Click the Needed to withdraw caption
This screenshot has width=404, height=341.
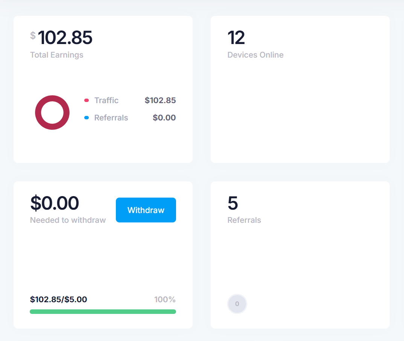coord(68,220)
